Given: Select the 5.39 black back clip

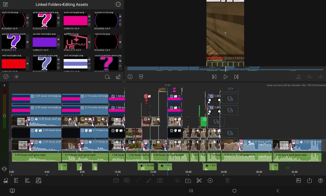Looking at the screenshot, I should [x=37, y=133].
